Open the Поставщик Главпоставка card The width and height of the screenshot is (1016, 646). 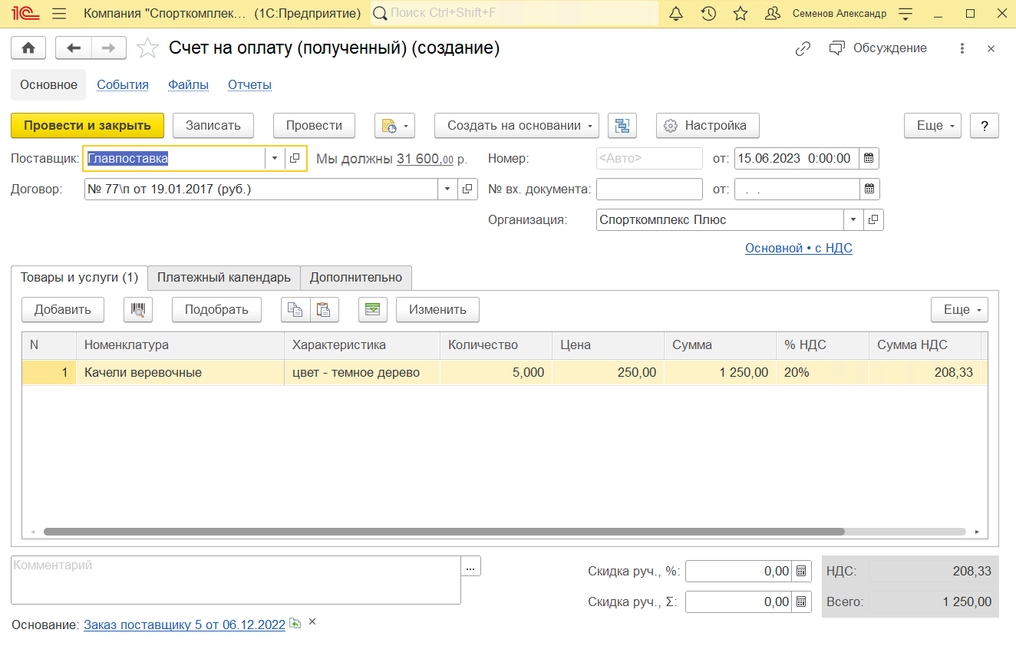pyautogui.click(x=295, y=159)
